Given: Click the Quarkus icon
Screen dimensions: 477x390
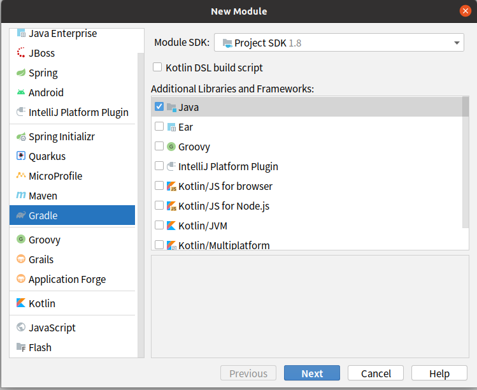Looking at the screenshot, I should coord(21,156).
